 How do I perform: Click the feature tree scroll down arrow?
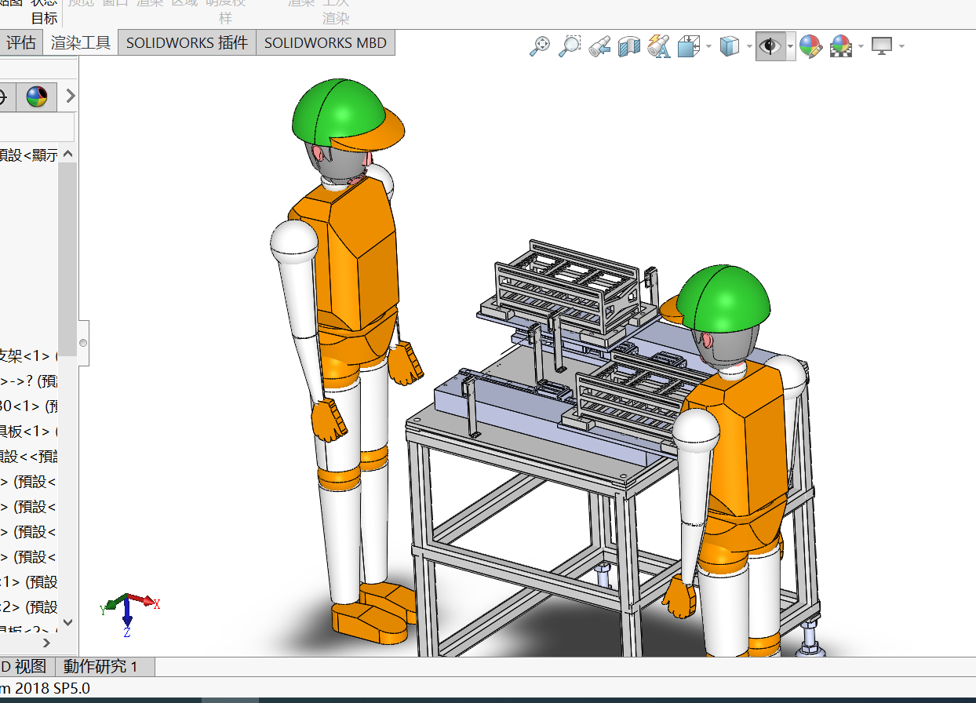[x=67, y=622]
